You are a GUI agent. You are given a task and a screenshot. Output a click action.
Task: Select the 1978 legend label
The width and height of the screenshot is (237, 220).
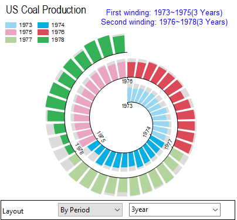(58, 40)
